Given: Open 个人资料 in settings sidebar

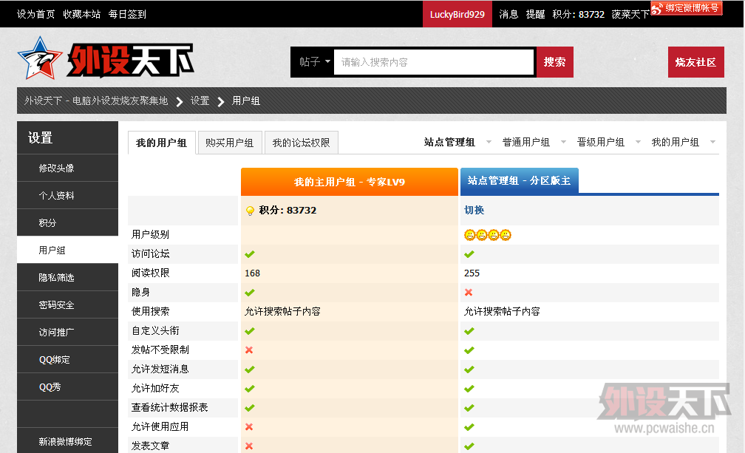Looking at the screenshot, I should [x=67, y=196].
